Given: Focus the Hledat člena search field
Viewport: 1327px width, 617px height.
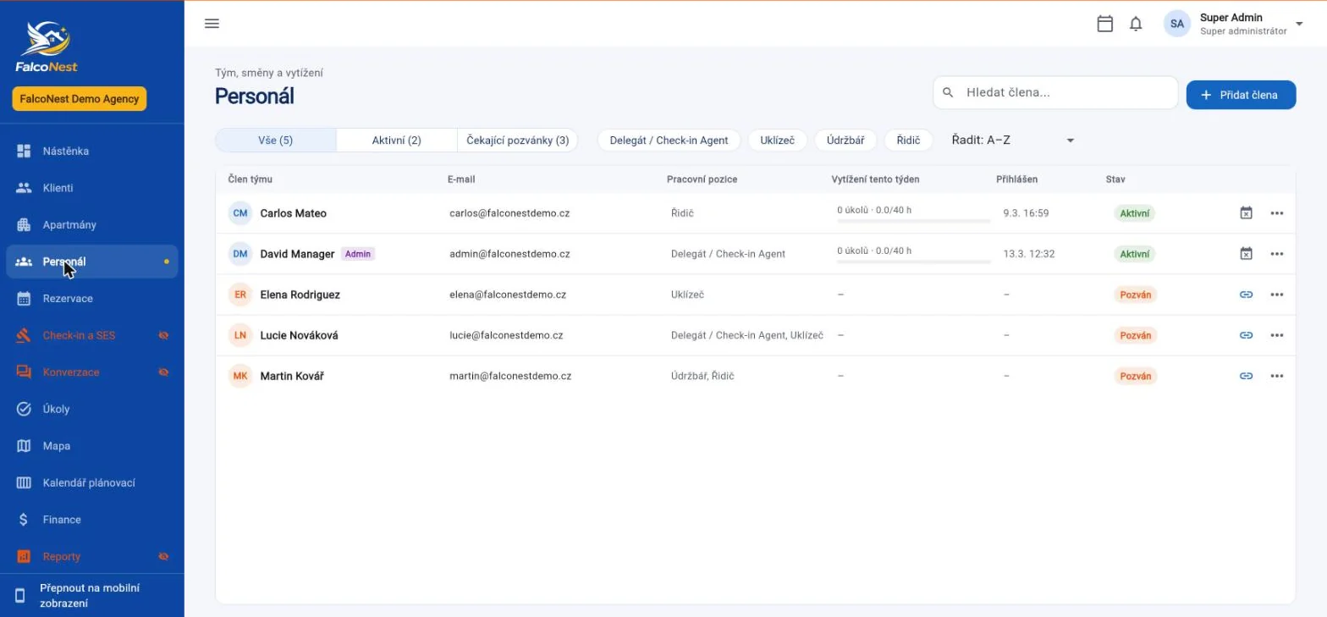Looking at the screenshot, I should (x=1055, y=92).
